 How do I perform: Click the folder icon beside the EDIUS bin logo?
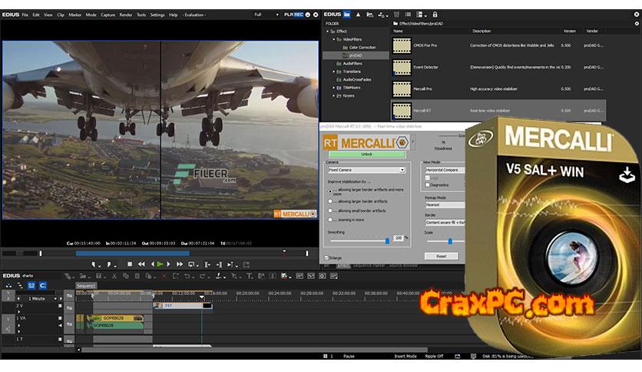(x=346, y=13)
